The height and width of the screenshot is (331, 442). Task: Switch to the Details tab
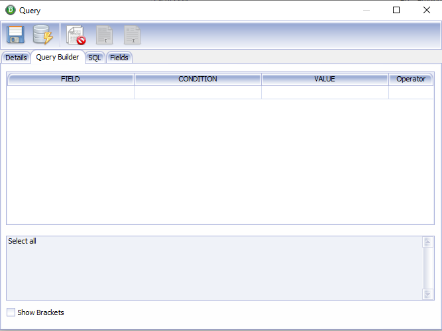16,58
